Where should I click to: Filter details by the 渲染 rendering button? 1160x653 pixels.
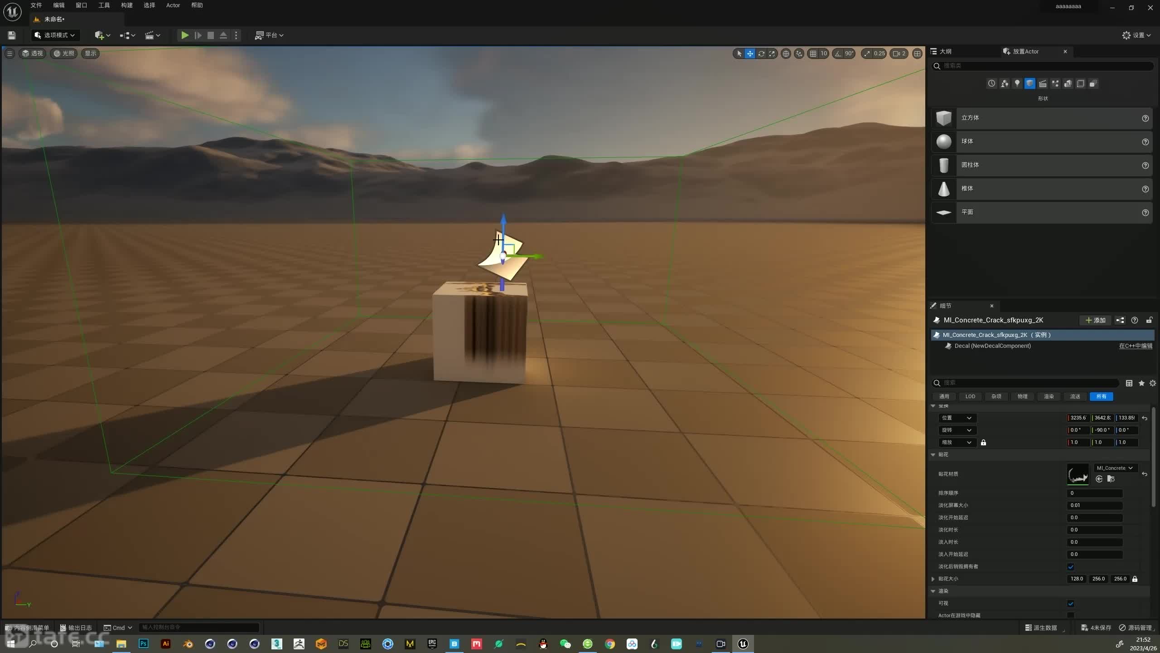coord(1049,396)
